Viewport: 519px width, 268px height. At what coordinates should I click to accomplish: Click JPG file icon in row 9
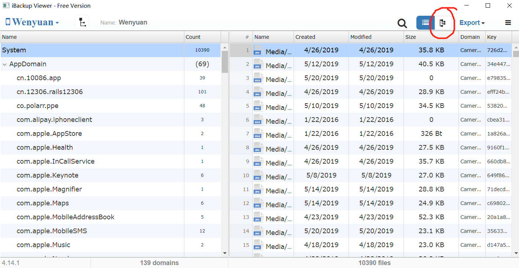259,161
